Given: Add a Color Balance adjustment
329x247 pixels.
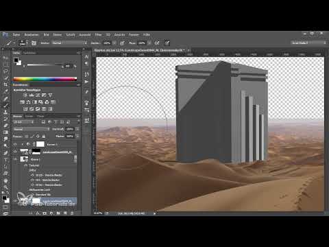Looking at the screenshot, I should [29, 102].
